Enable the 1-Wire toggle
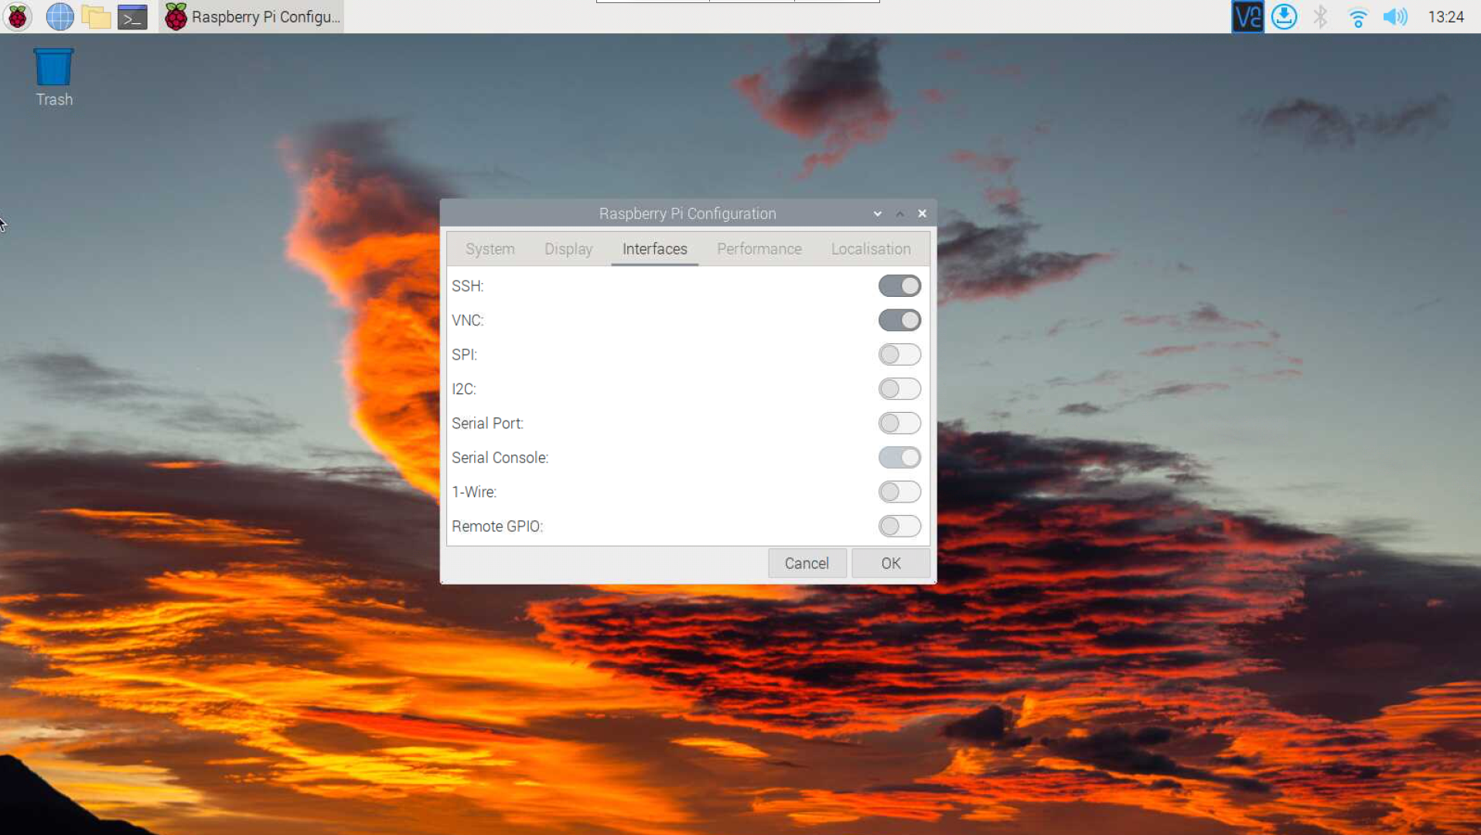The width and height of the screenshot is (1481, 835). tap(899, 492)
